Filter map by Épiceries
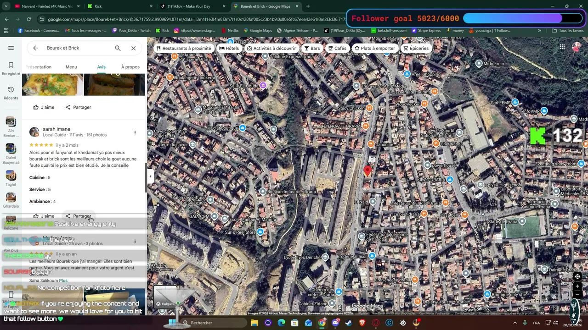Viewport: 588px width, 330px height. 415,48
